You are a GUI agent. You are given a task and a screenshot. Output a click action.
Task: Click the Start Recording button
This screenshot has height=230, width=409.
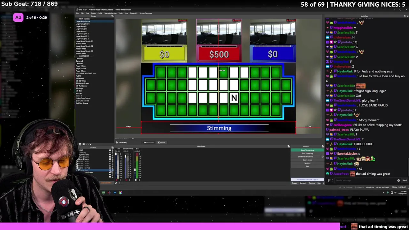pyautogui.click(x=307, y=153)
